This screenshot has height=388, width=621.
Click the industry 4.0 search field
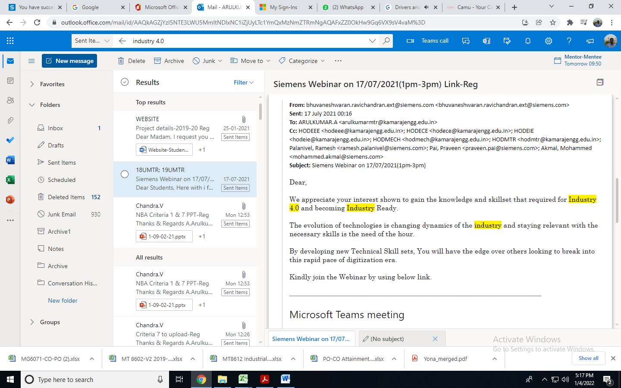[x=248, y=41]
